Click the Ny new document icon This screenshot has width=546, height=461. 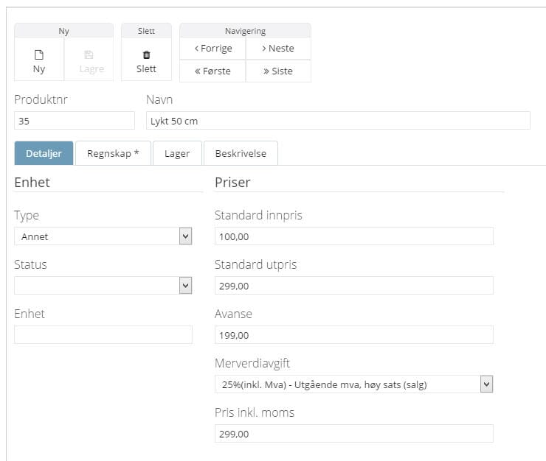pyautogui.click(x=39, y=54)
